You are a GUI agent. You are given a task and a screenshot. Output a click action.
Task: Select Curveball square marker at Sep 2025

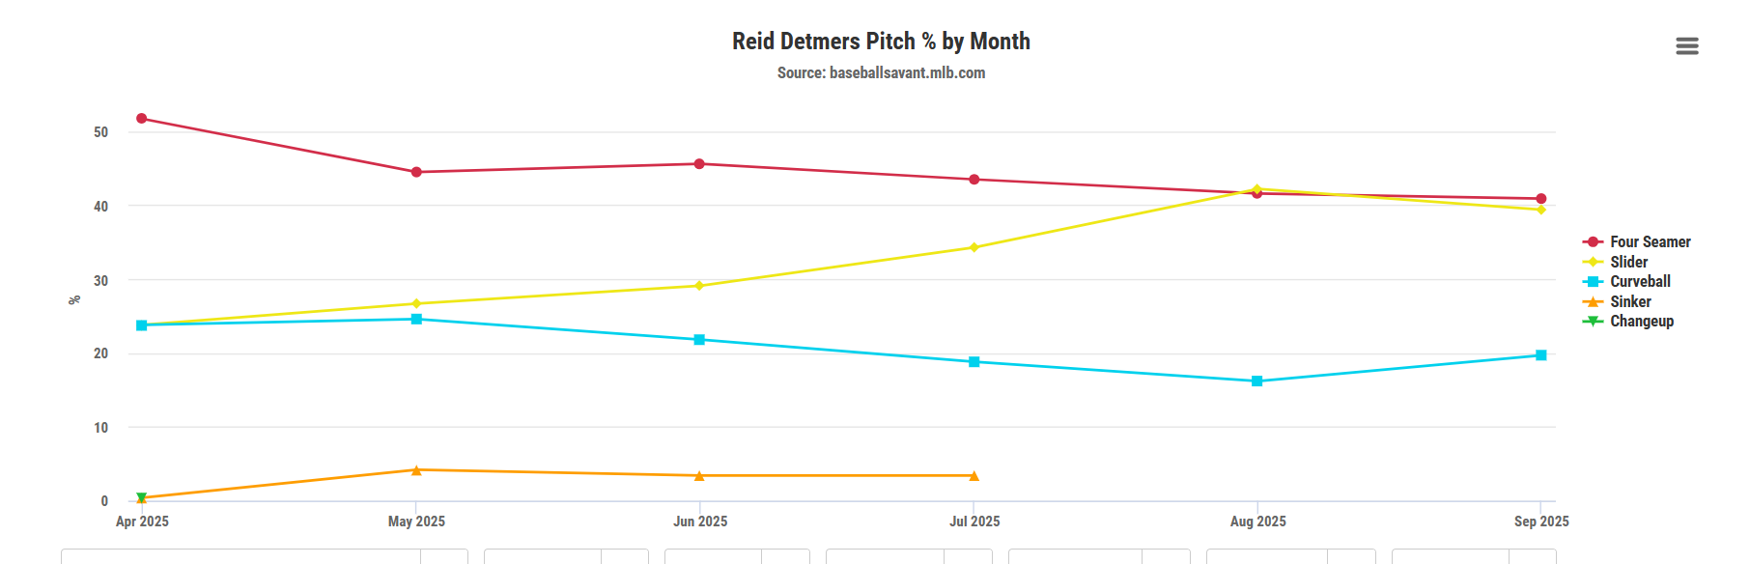pyautogui.click(x=1540, y=355)
